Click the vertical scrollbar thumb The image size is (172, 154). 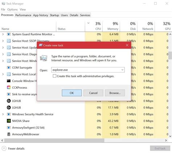pyautogui.click(x=170, y=56)
